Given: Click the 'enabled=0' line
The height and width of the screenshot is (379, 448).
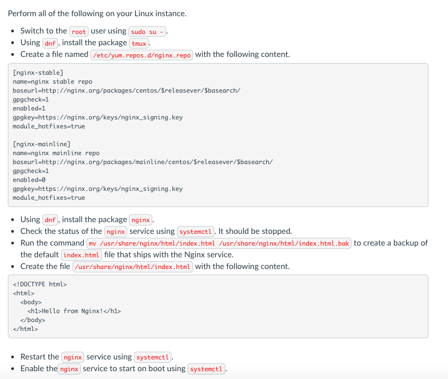Looking at the screenshot, I should (x=29, y=180).
